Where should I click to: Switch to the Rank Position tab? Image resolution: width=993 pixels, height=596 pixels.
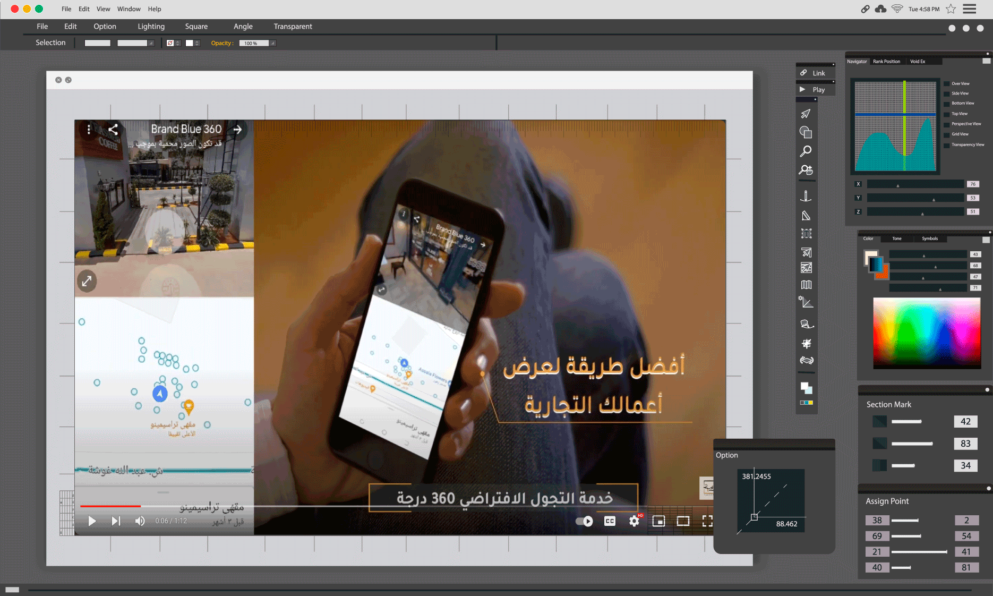(886, 61)
